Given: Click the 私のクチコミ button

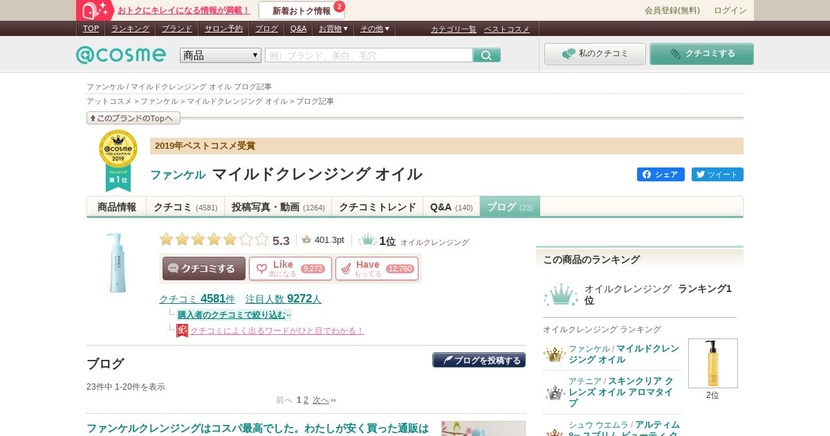Looking at the screenshot, I should 595,54.
